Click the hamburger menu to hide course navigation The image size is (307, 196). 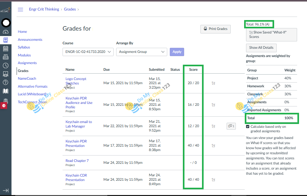(20, 10)
